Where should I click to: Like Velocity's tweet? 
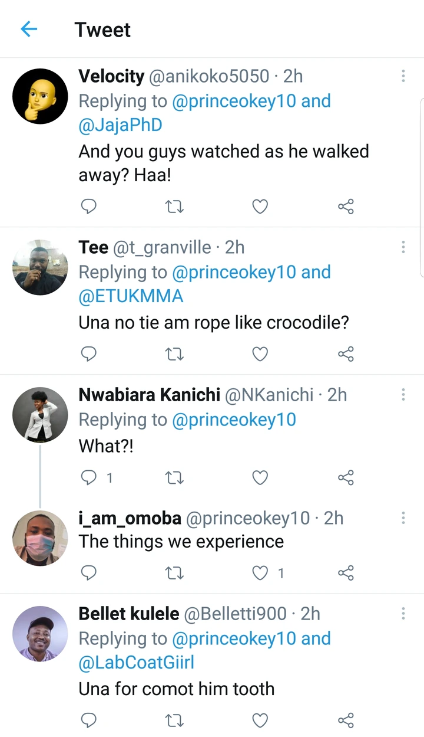(260, 206)
